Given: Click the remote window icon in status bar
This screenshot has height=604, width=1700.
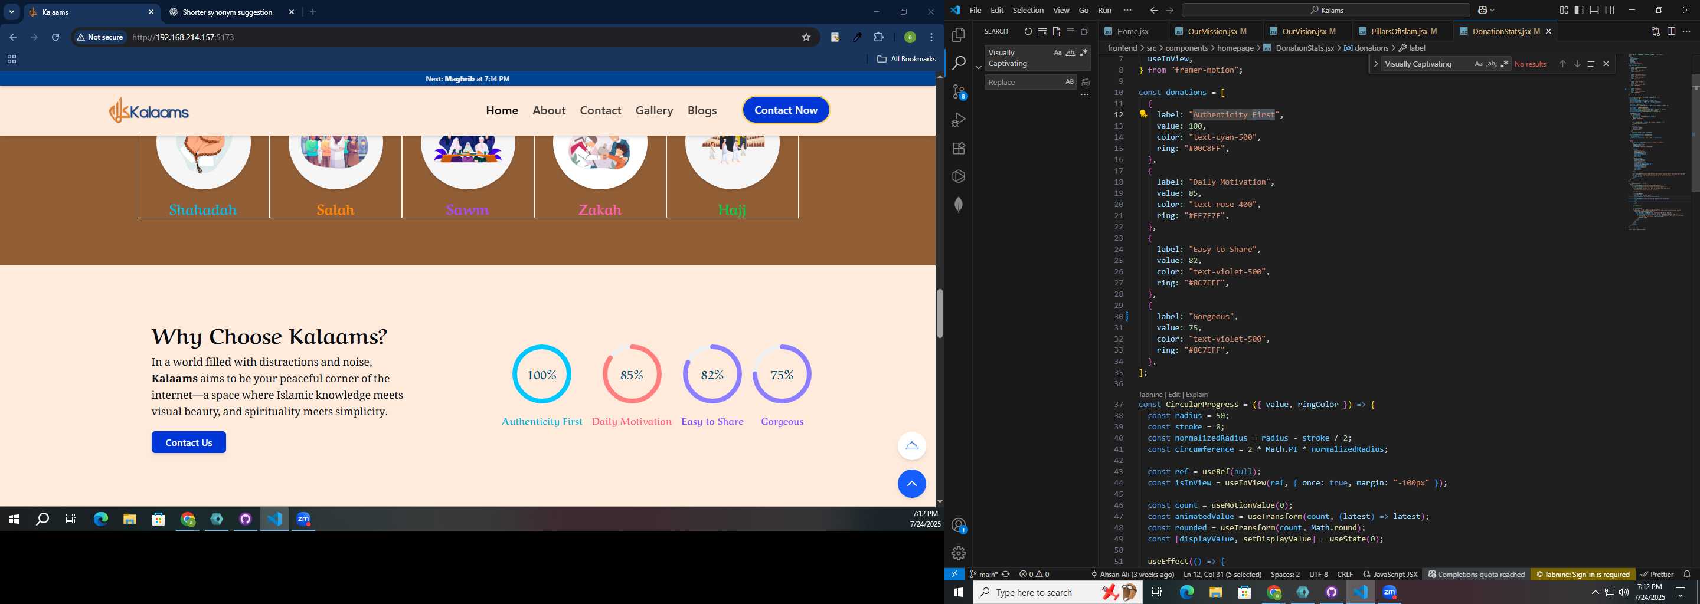Looking at the screenshot, I should pyautogui.click(x=954, y=575).
